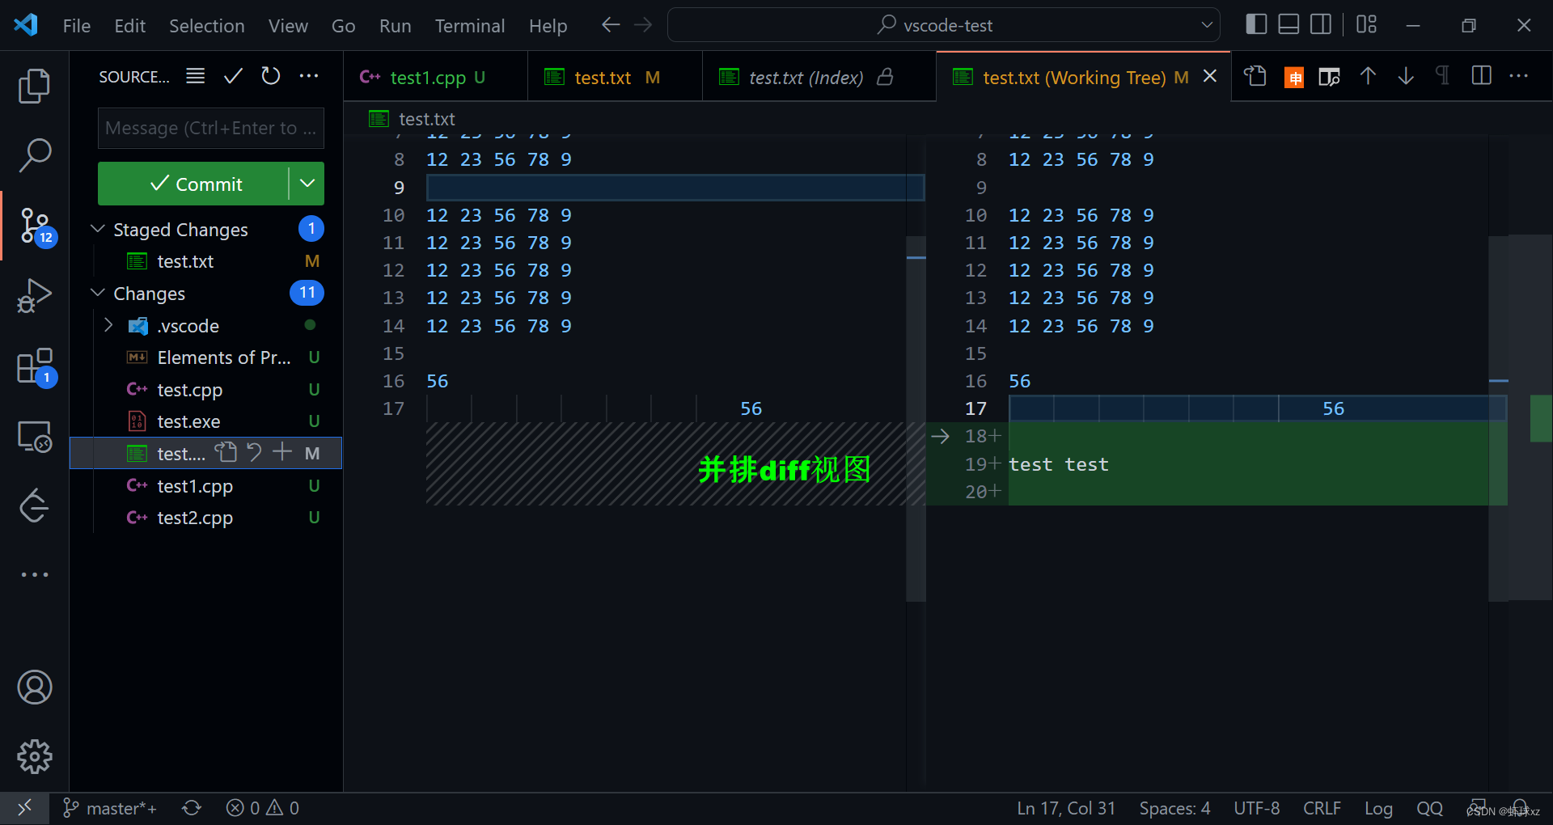The width and height of the screenshot is (1553, 825).
Task: Select test.exe in Changes
Action: click(x=206, y=421)
